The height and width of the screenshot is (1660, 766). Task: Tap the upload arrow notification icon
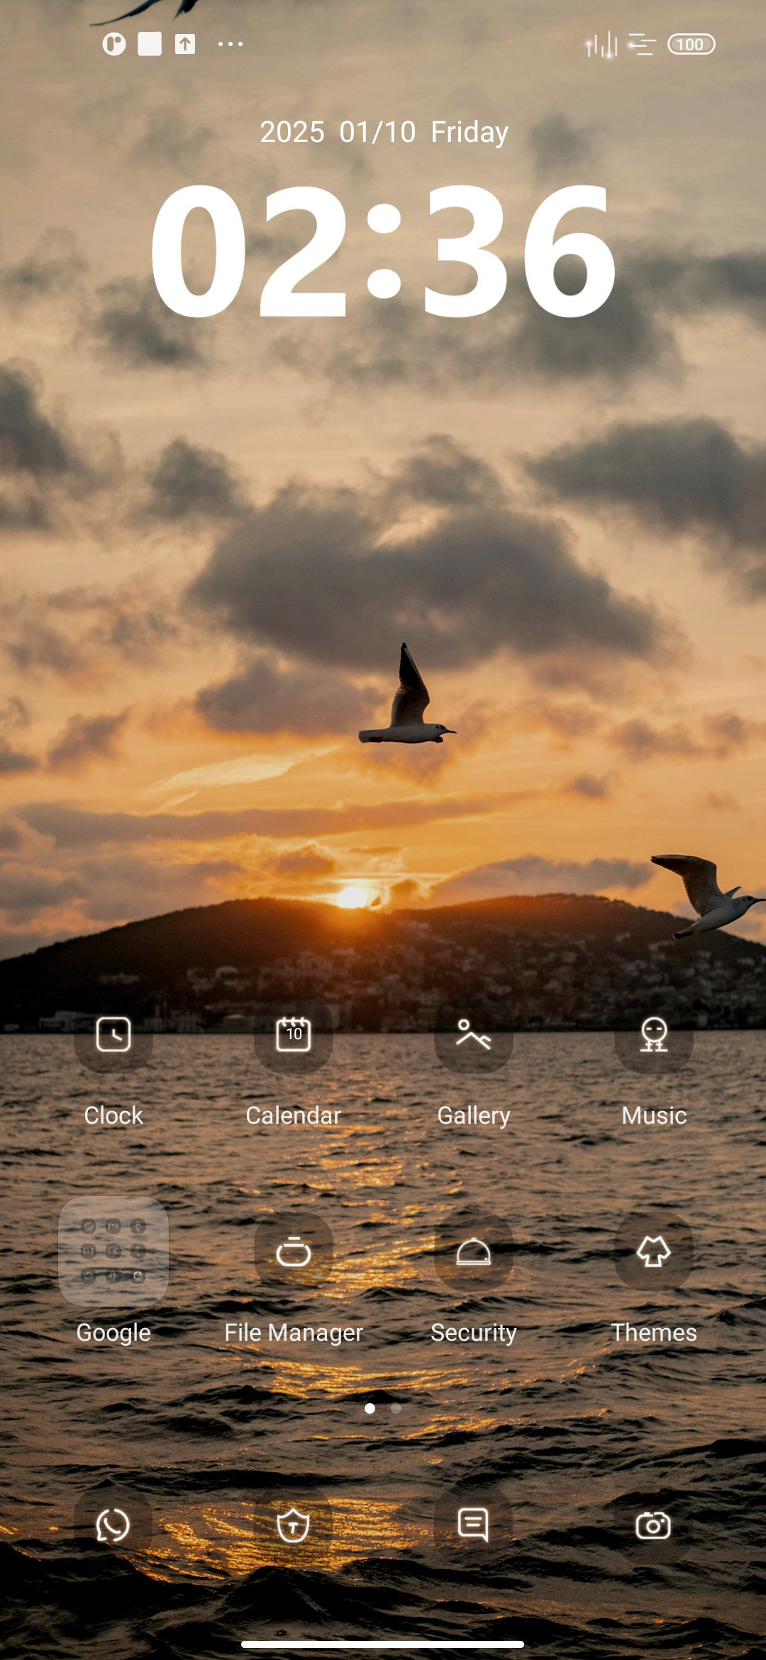tap(185, 44)
